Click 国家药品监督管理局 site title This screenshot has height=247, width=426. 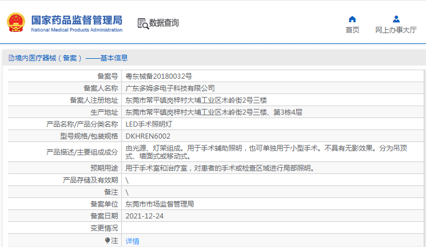76,19
